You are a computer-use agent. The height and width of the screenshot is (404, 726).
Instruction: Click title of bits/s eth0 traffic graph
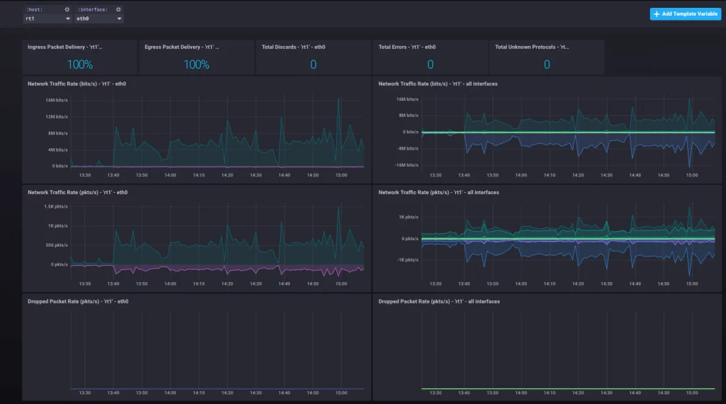77,84
